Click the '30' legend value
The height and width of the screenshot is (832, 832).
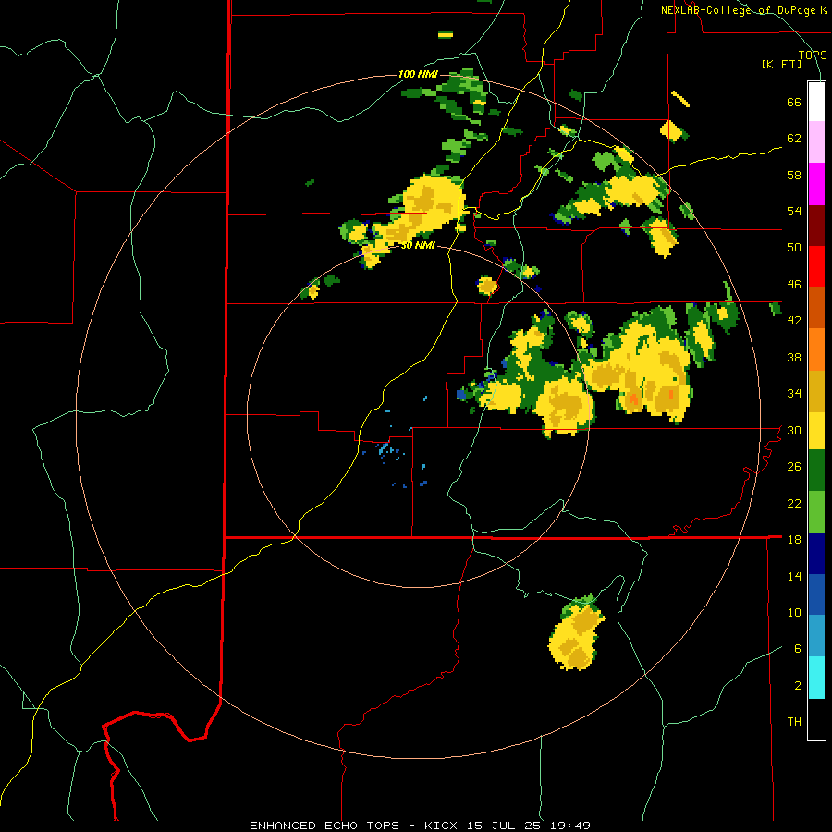coord(794,430)
